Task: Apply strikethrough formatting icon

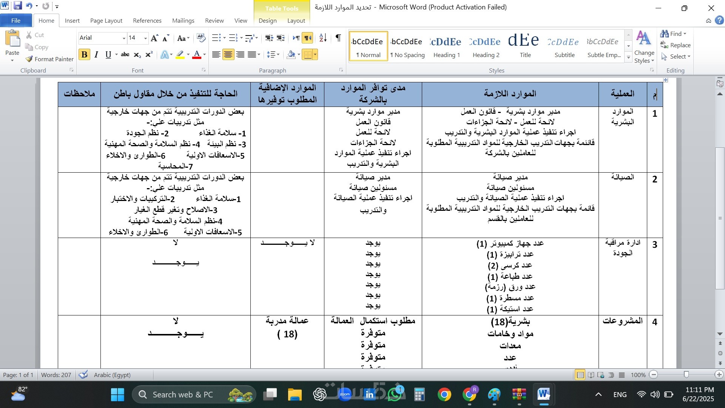Action: (125, 55)
